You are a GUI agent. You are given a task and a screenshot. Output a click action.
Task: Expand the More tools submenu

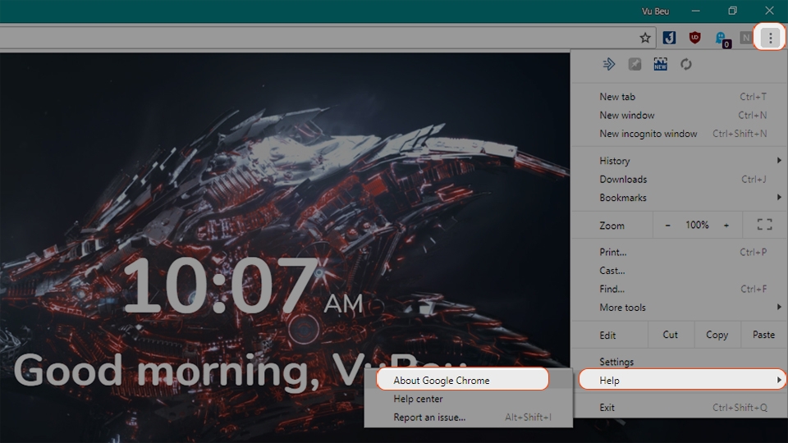click(x=680, y=308)
